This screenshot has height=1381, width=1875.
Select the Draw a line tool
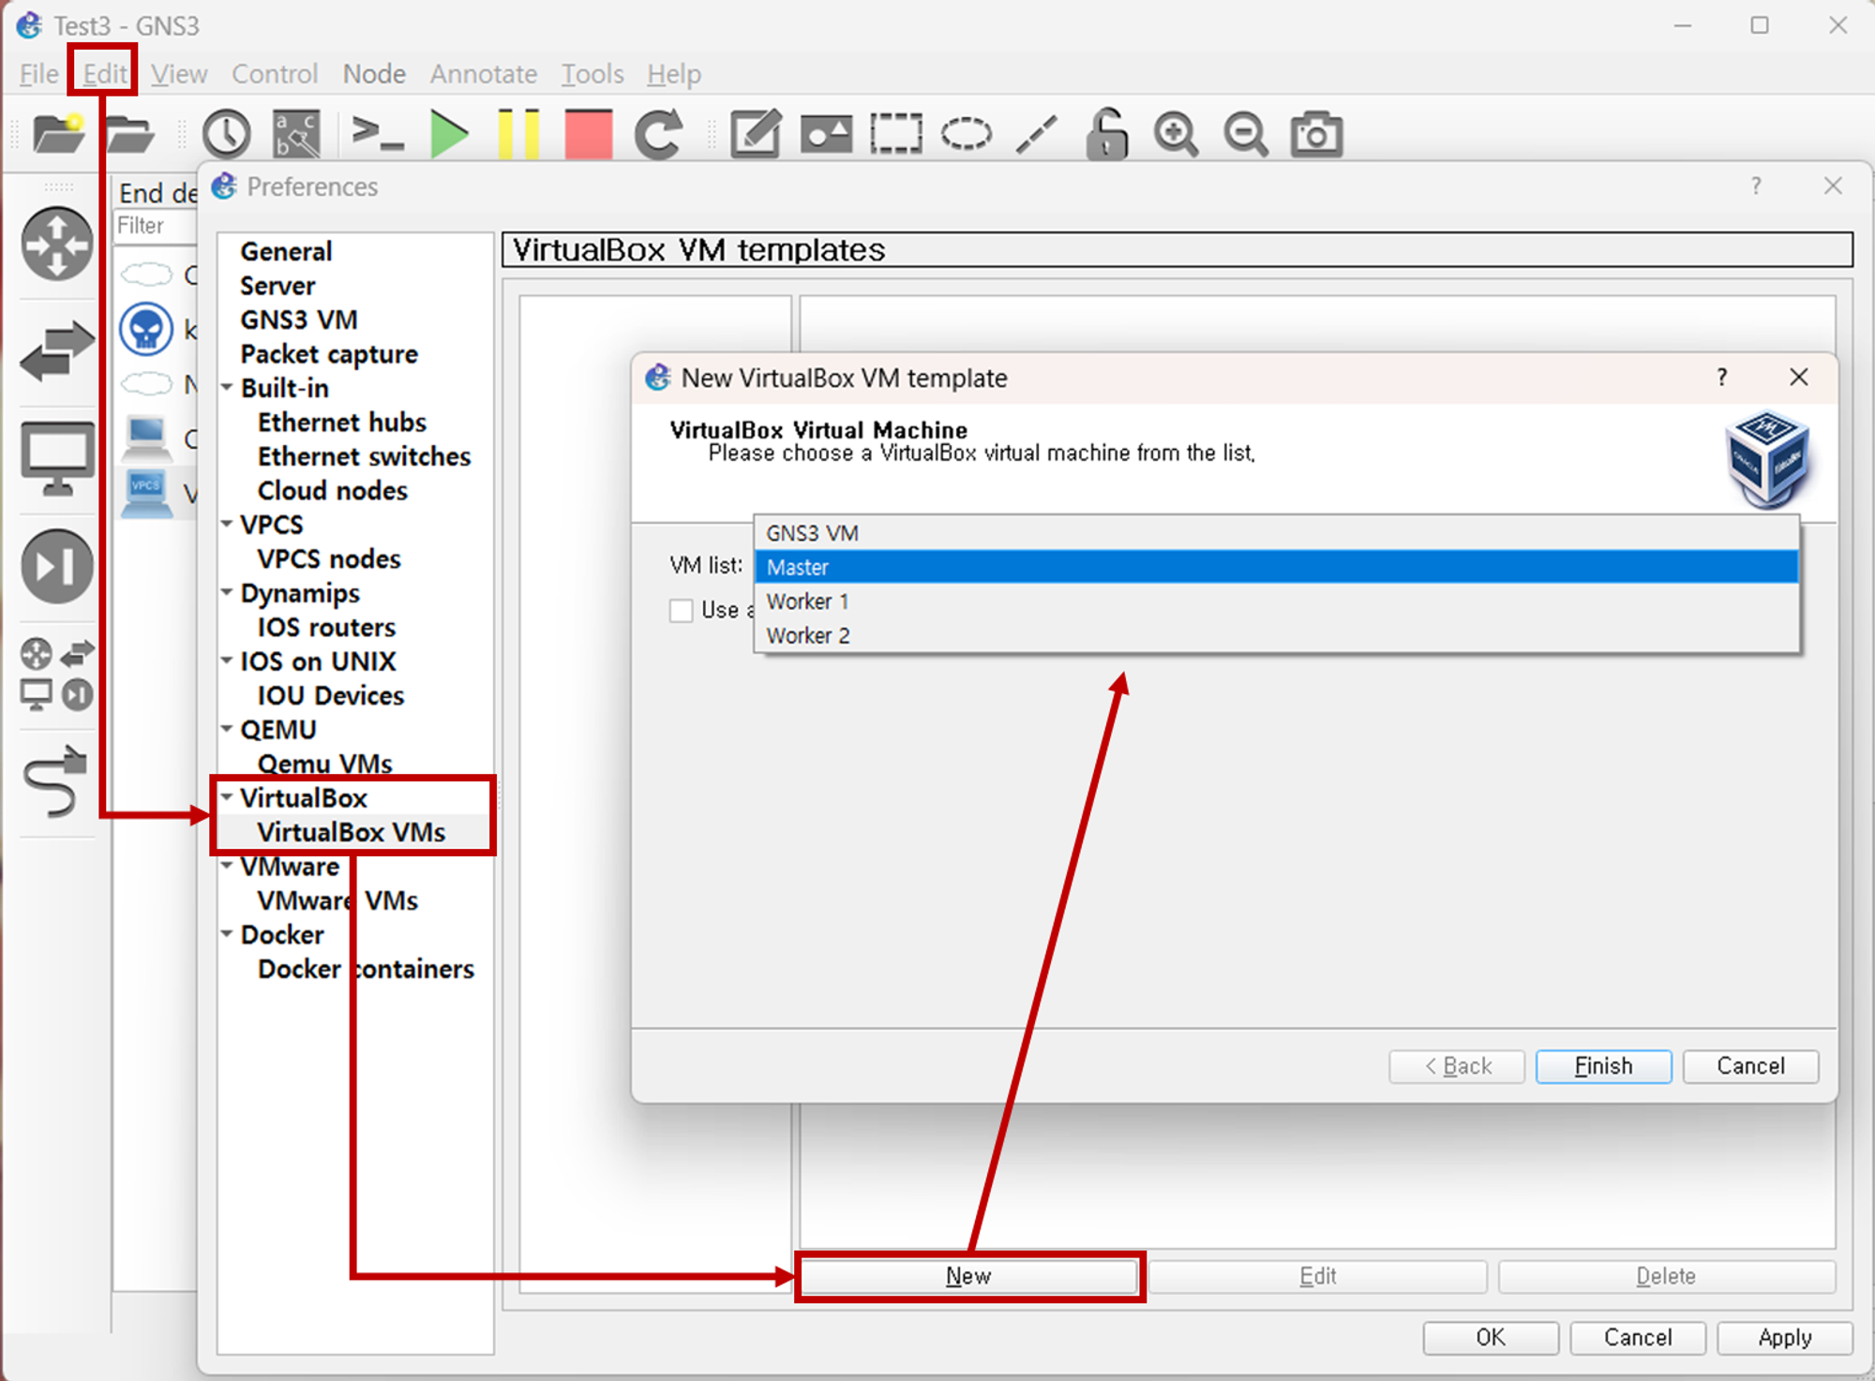1037,134
